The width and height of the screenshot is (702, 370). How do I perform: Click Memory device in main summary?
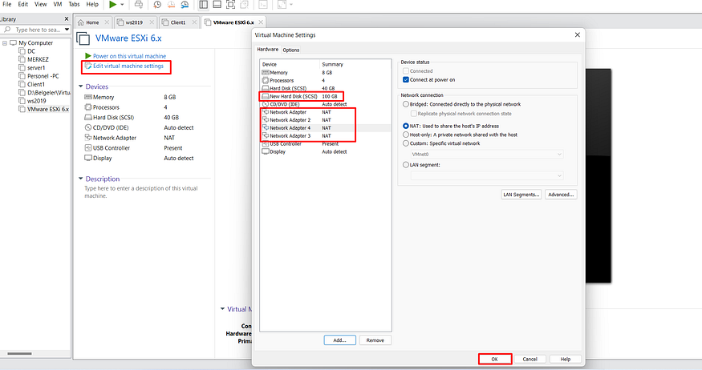tap(103, 97)
